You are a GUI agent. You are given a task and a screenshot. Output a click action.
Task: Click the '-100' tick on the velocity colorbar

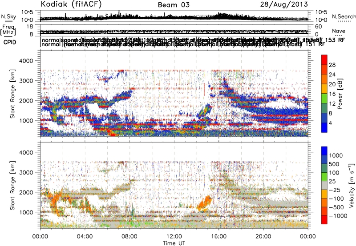[x=336, y=198]
